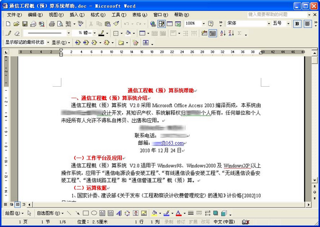Open the 表格(A) menu
320x227 pixels.
coord(139,15)
